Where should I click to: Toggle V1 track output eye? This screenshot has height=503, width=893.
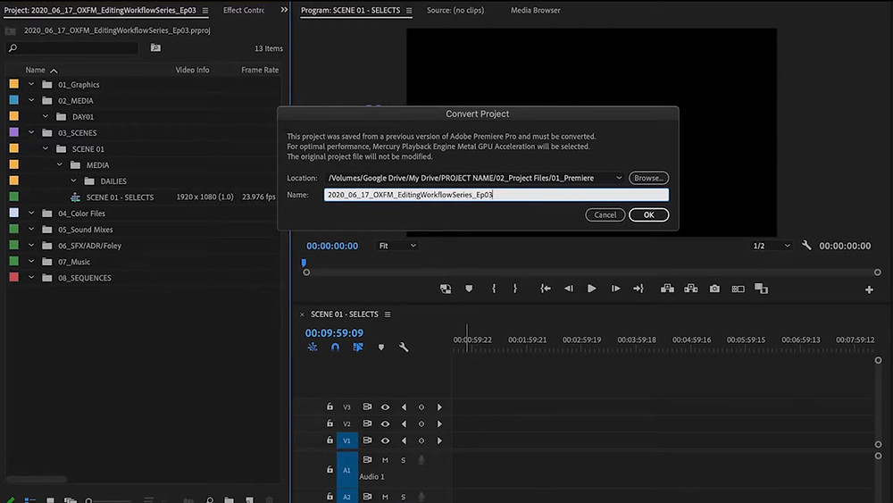click(x=385, y=440)
